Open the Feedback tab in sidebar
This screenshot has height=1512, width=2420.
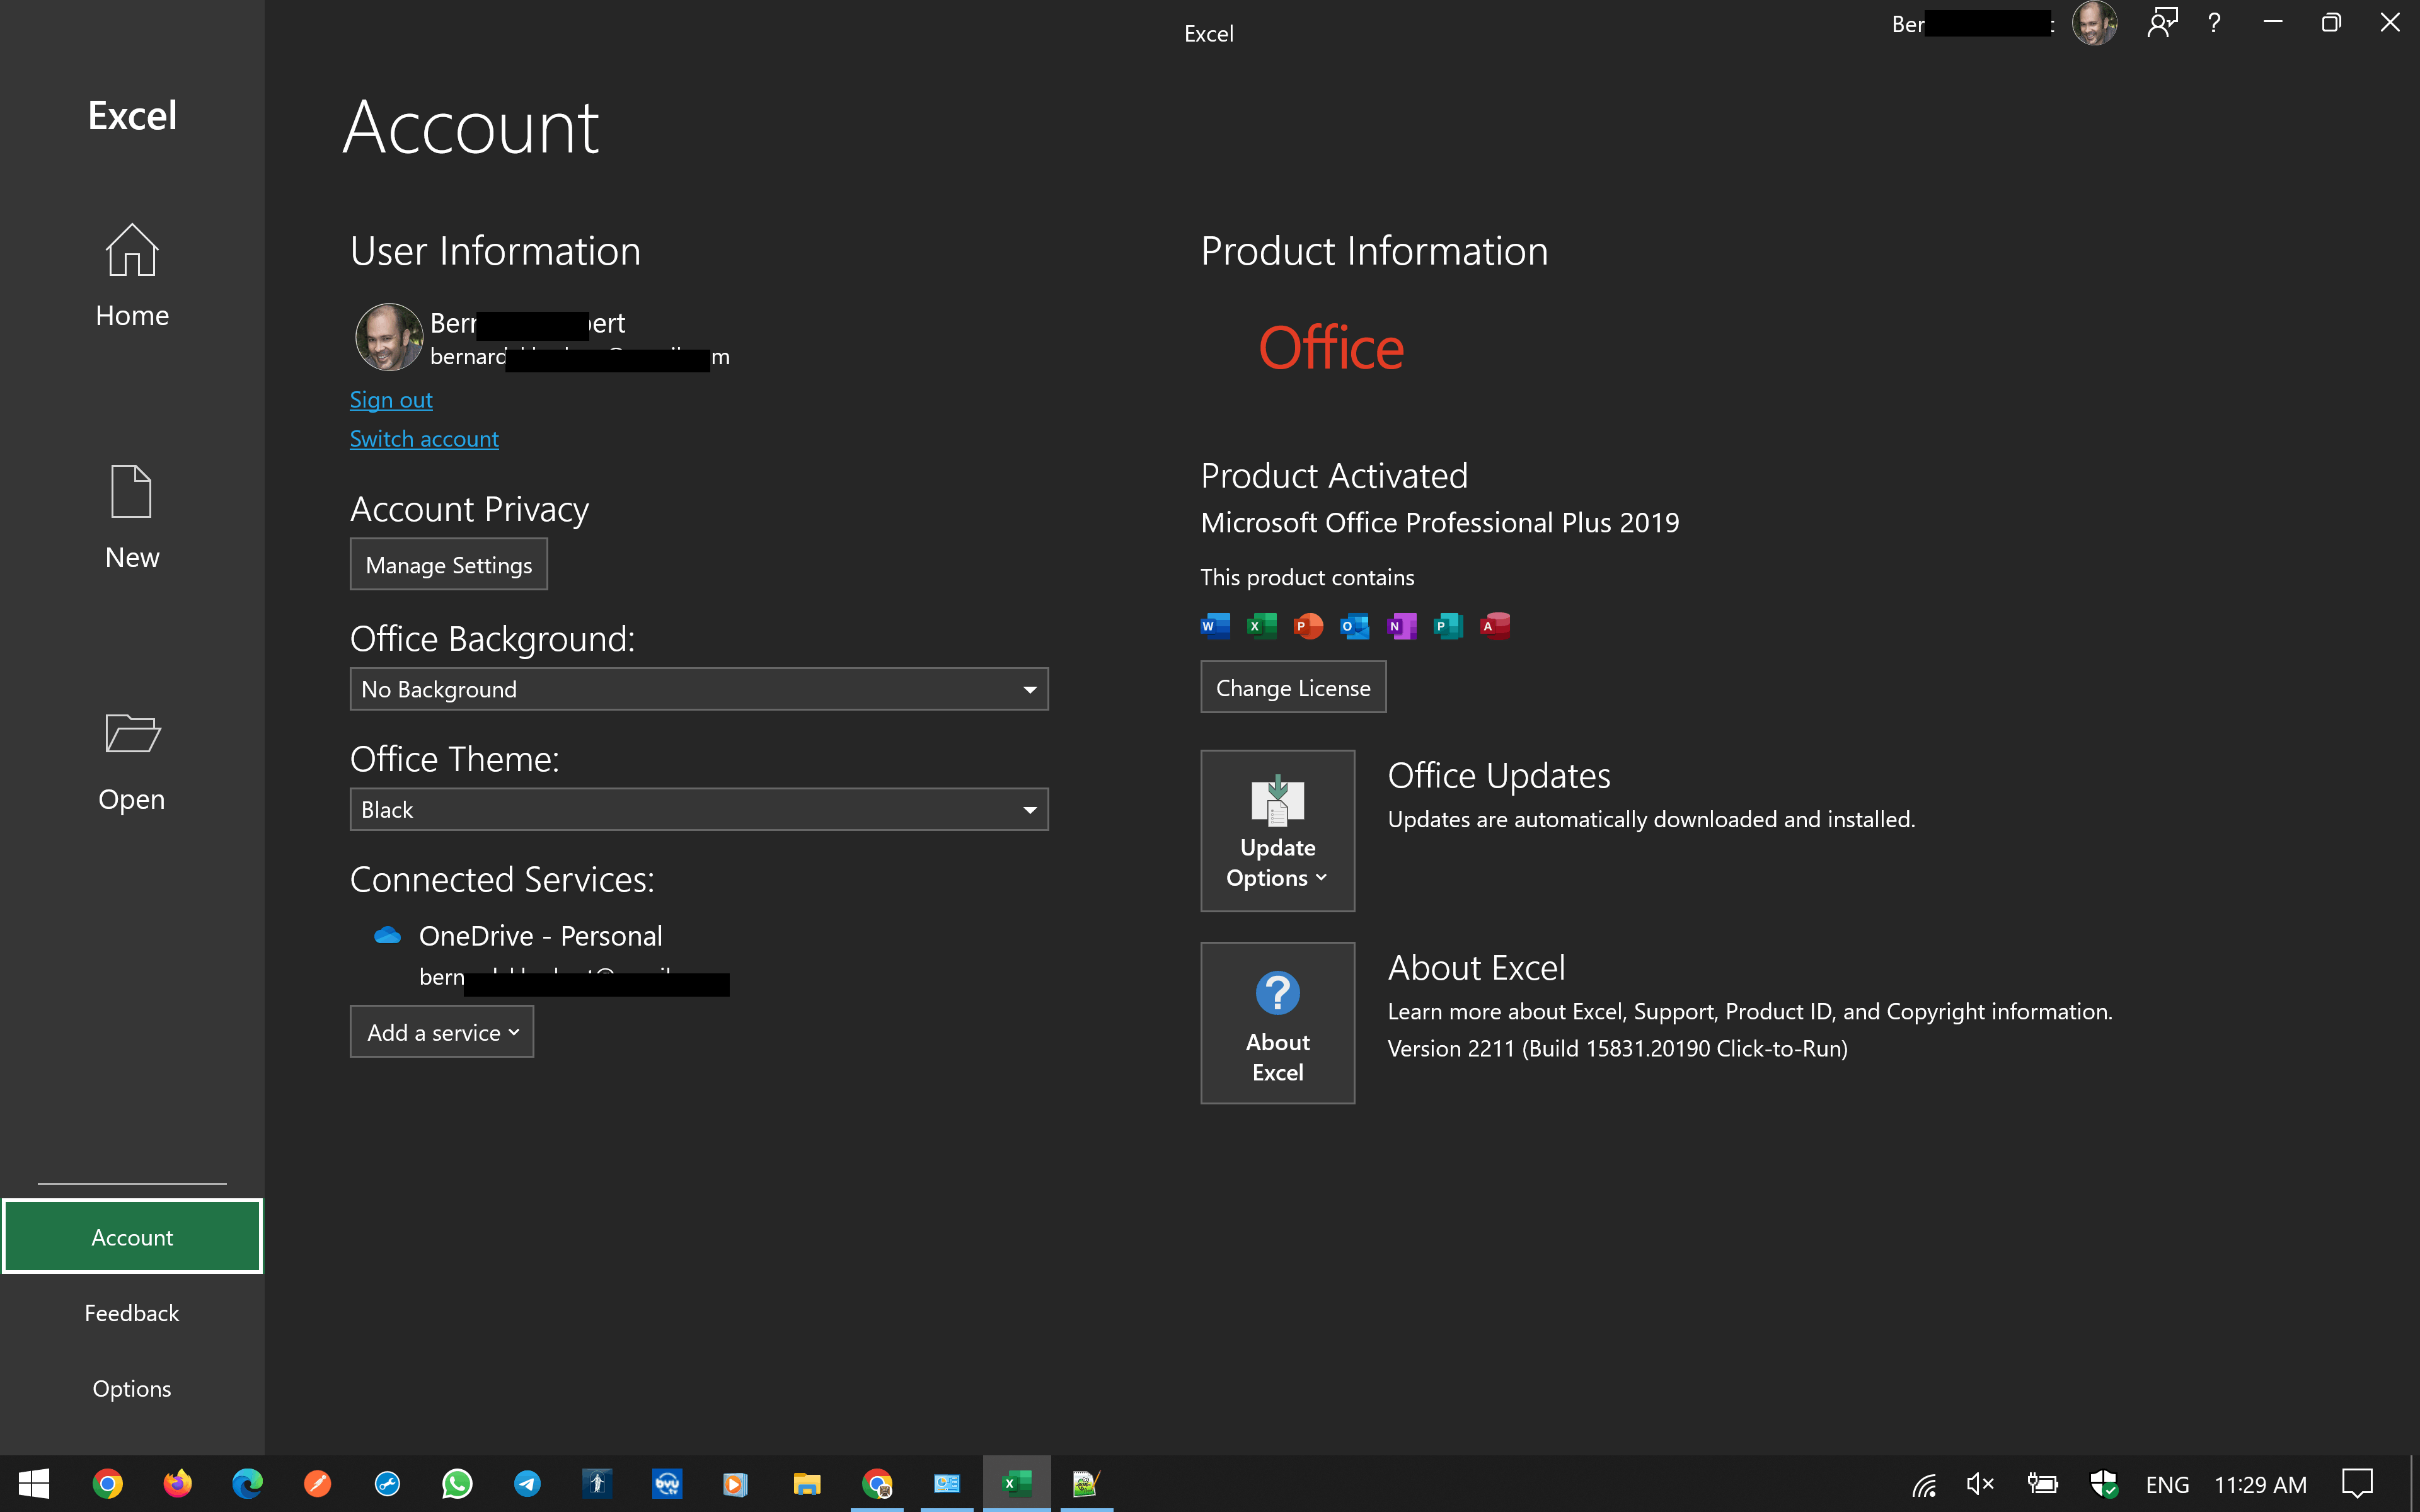coord(132,1313)
